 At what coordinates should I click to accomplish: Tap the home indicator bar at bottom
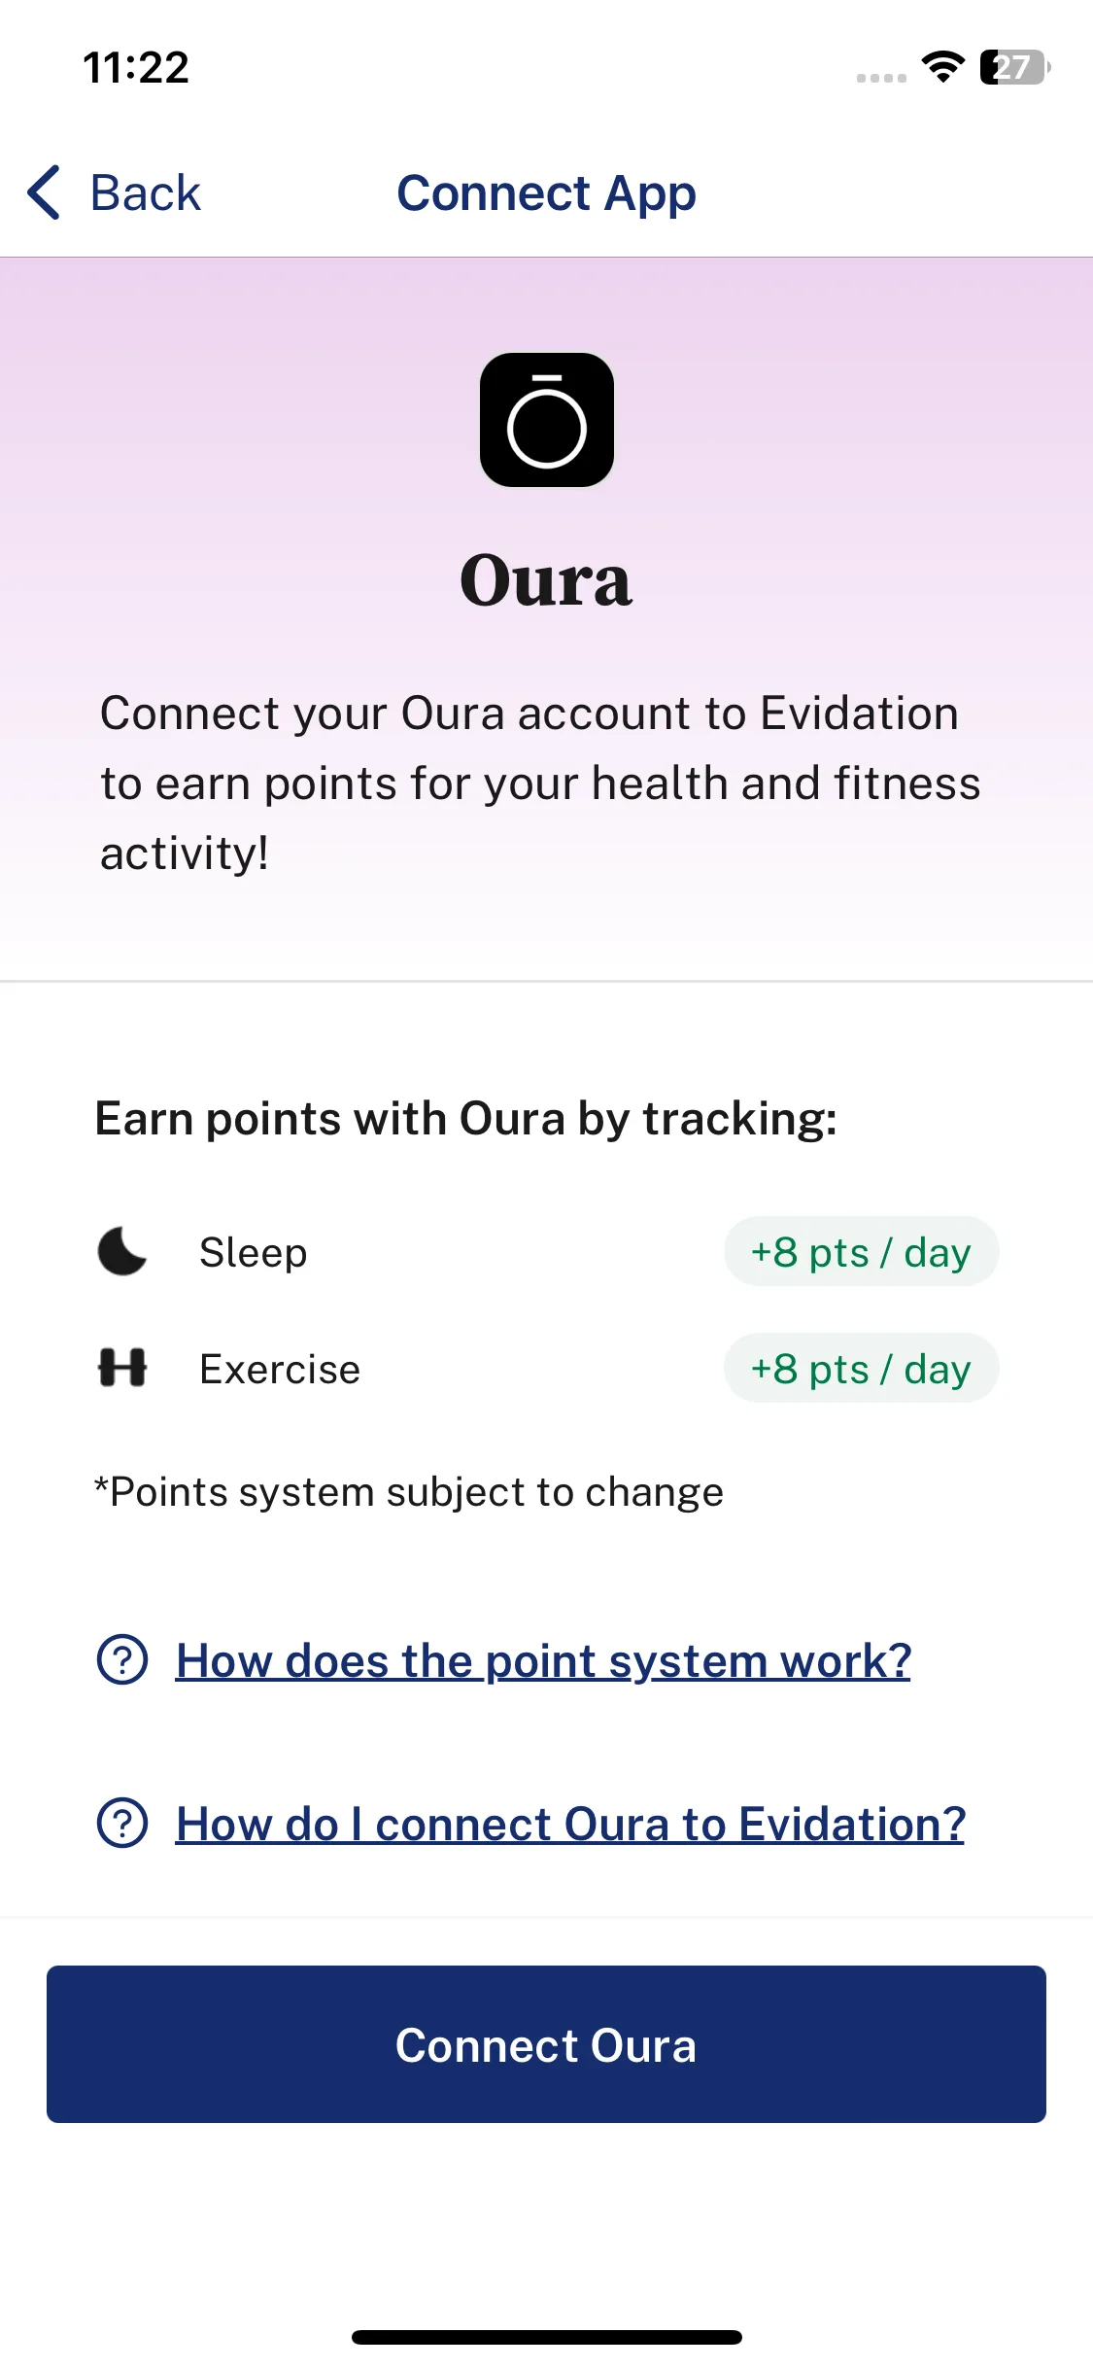[547, 2337]
